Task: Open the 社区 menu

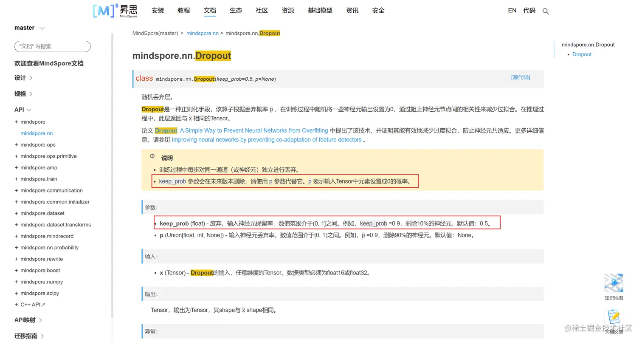Action: [x=262, y=11]
